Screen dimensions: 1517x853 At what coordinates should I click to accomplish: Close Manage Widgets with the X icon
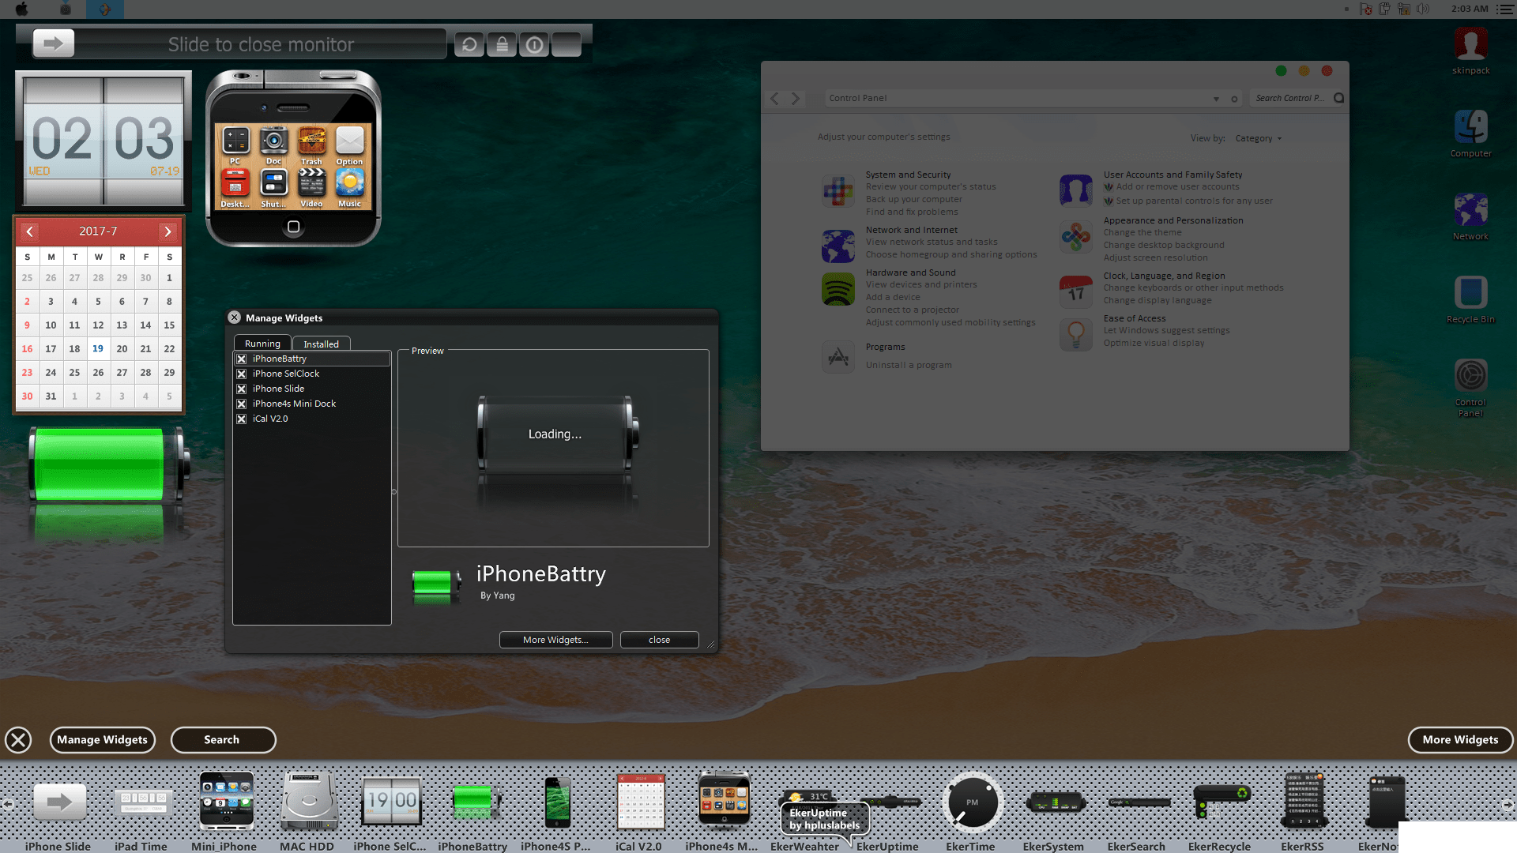[234, 318]
